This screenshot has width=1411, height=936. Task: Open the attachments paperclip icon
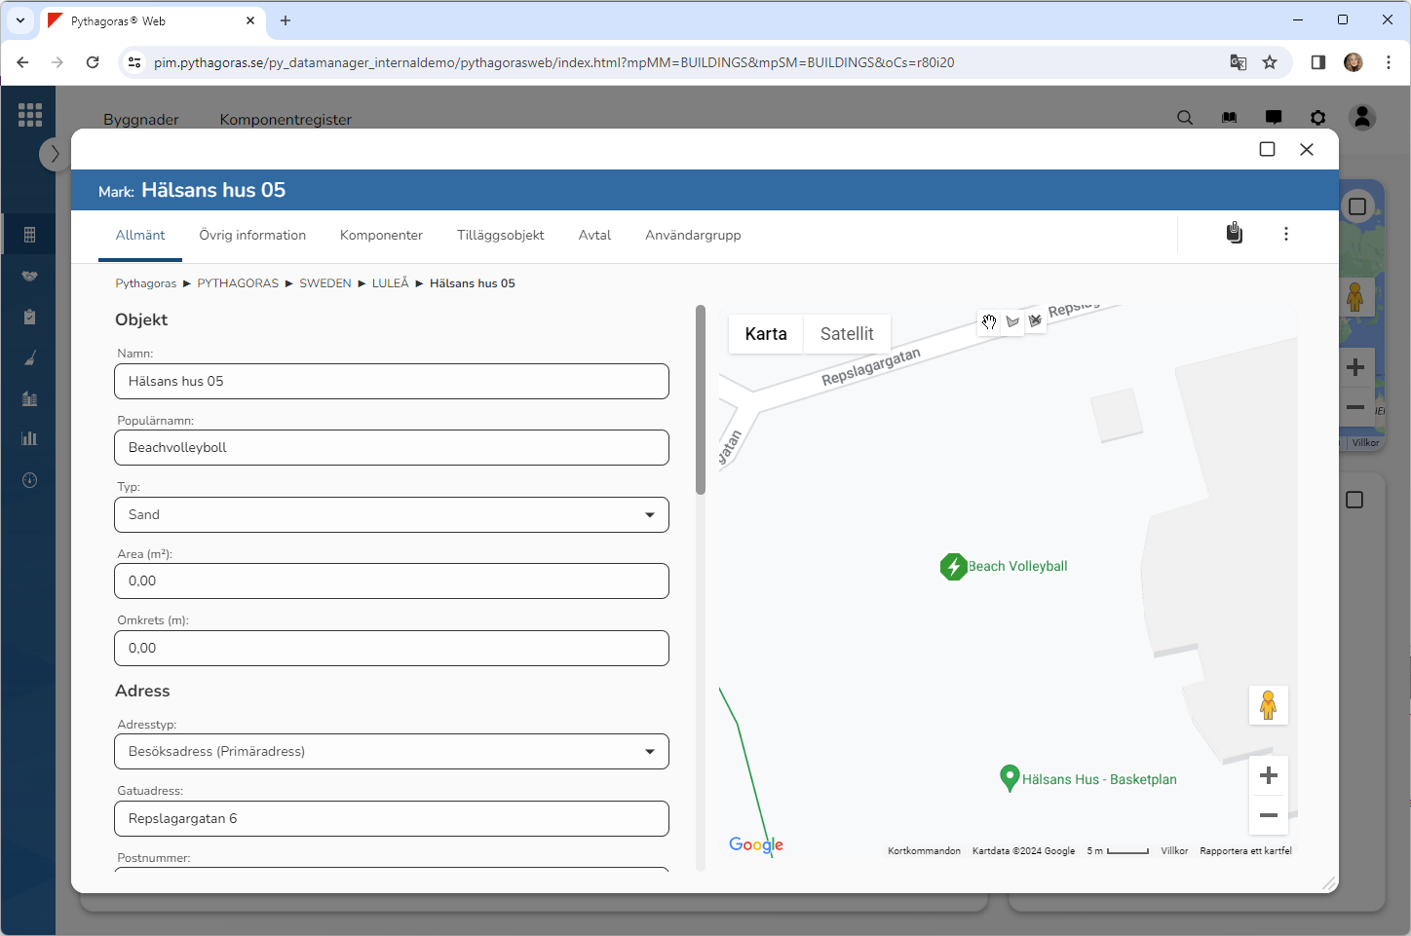(x=1234, y=234)
